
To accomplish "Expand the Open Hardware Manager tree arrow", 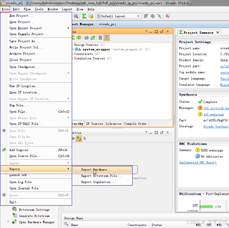I will click(8, 222).
